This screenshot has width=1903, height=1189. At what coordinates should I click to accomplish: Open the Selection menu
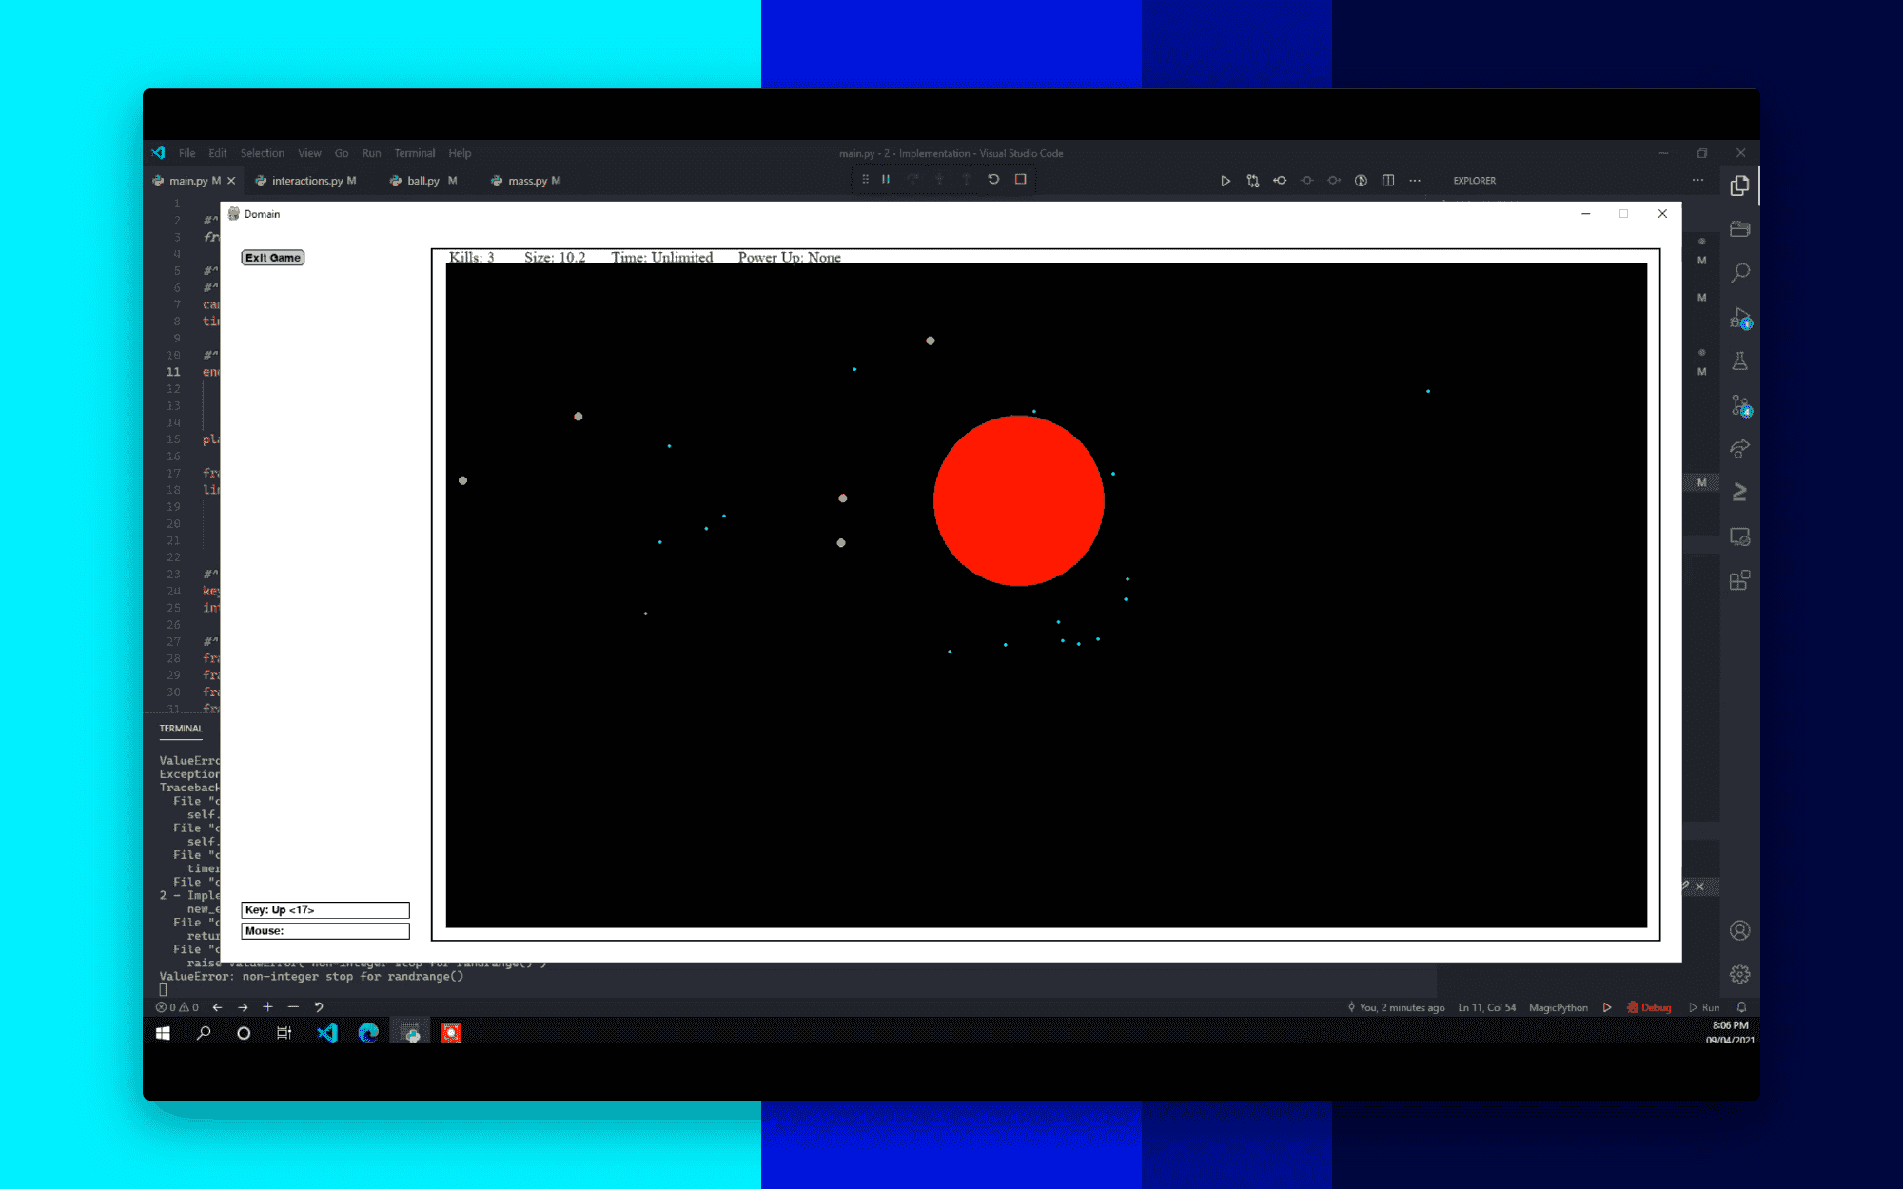(x=263, y=153)
